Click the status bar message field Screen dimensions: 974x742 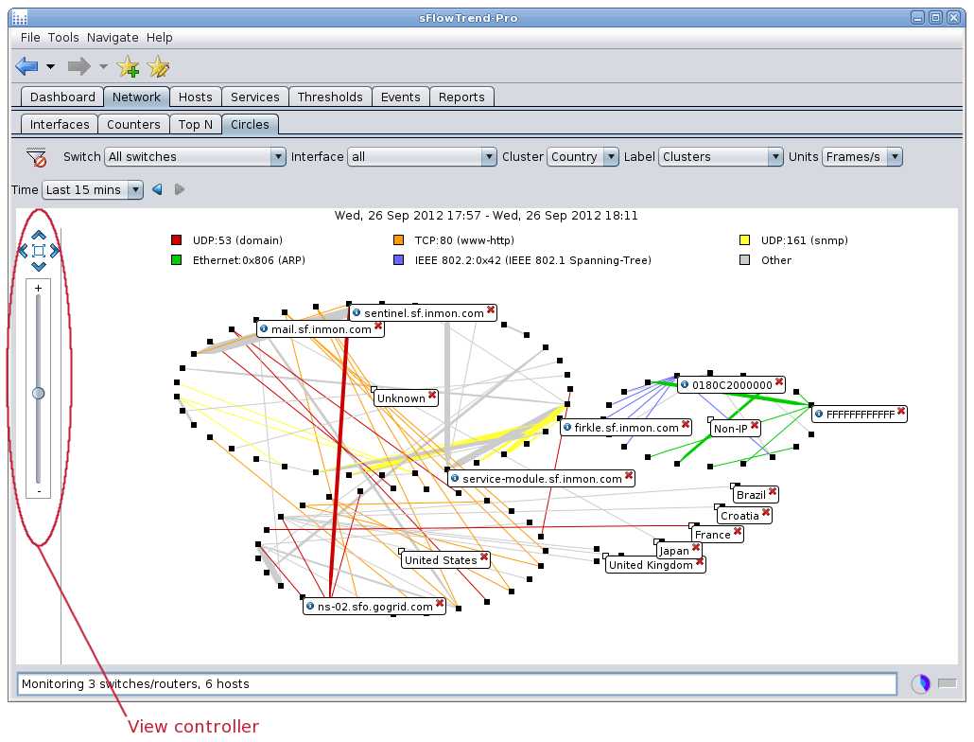456,683
